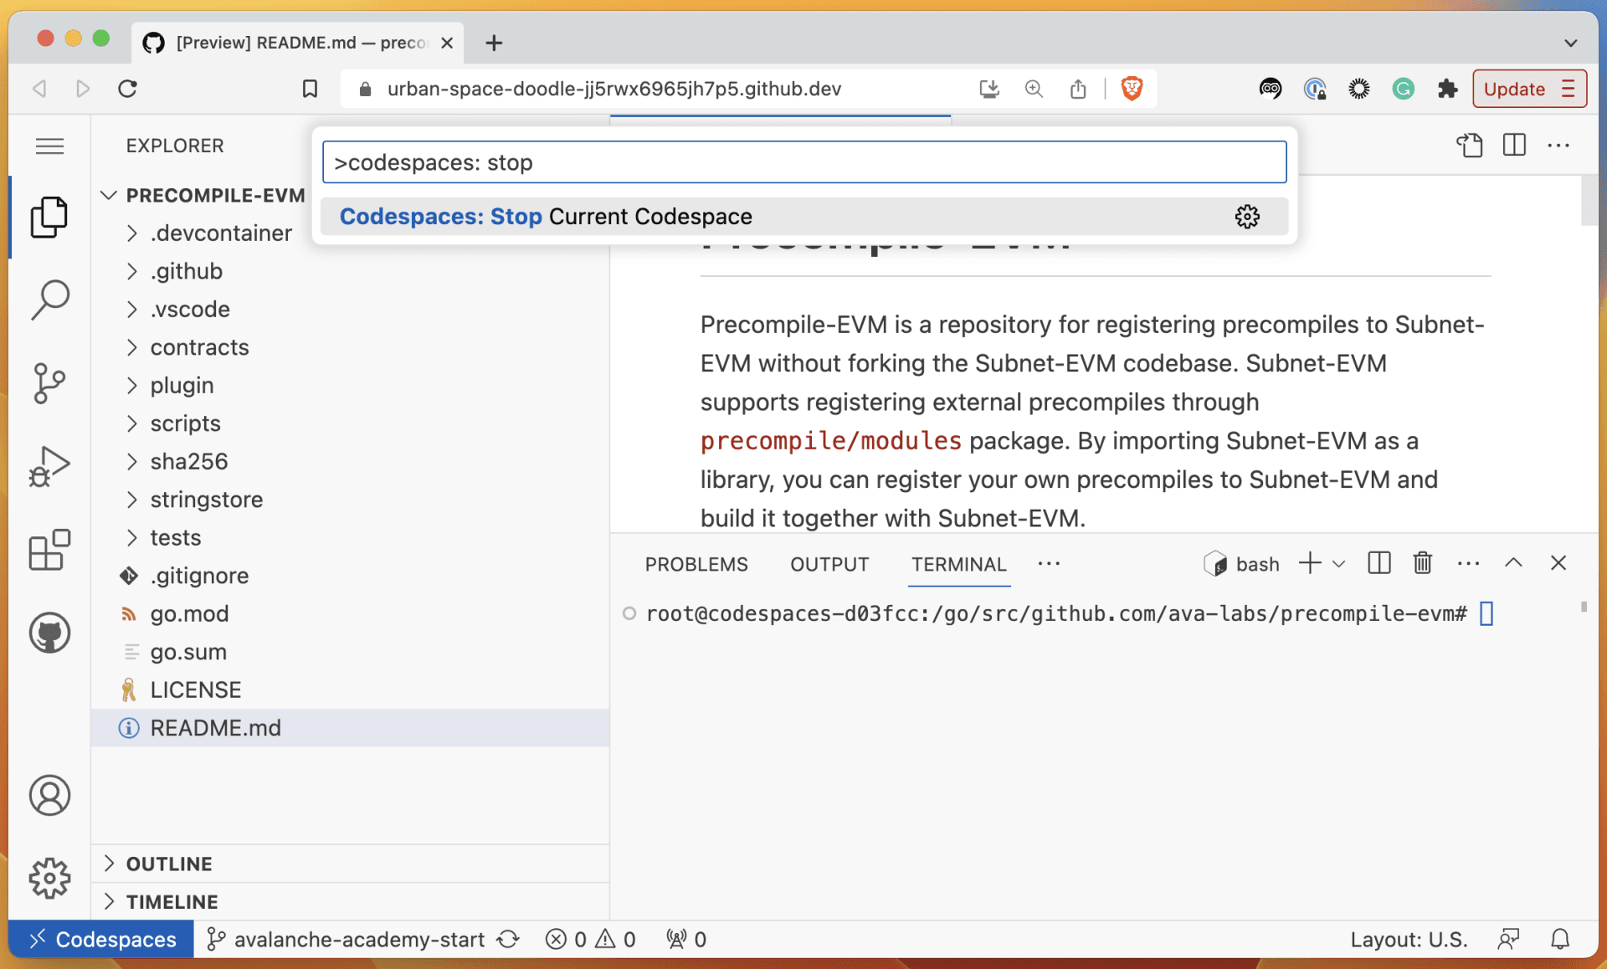Click gear icon beside Stop Current Codespace
This screenshot has height=969, width=1607.
1247,217
